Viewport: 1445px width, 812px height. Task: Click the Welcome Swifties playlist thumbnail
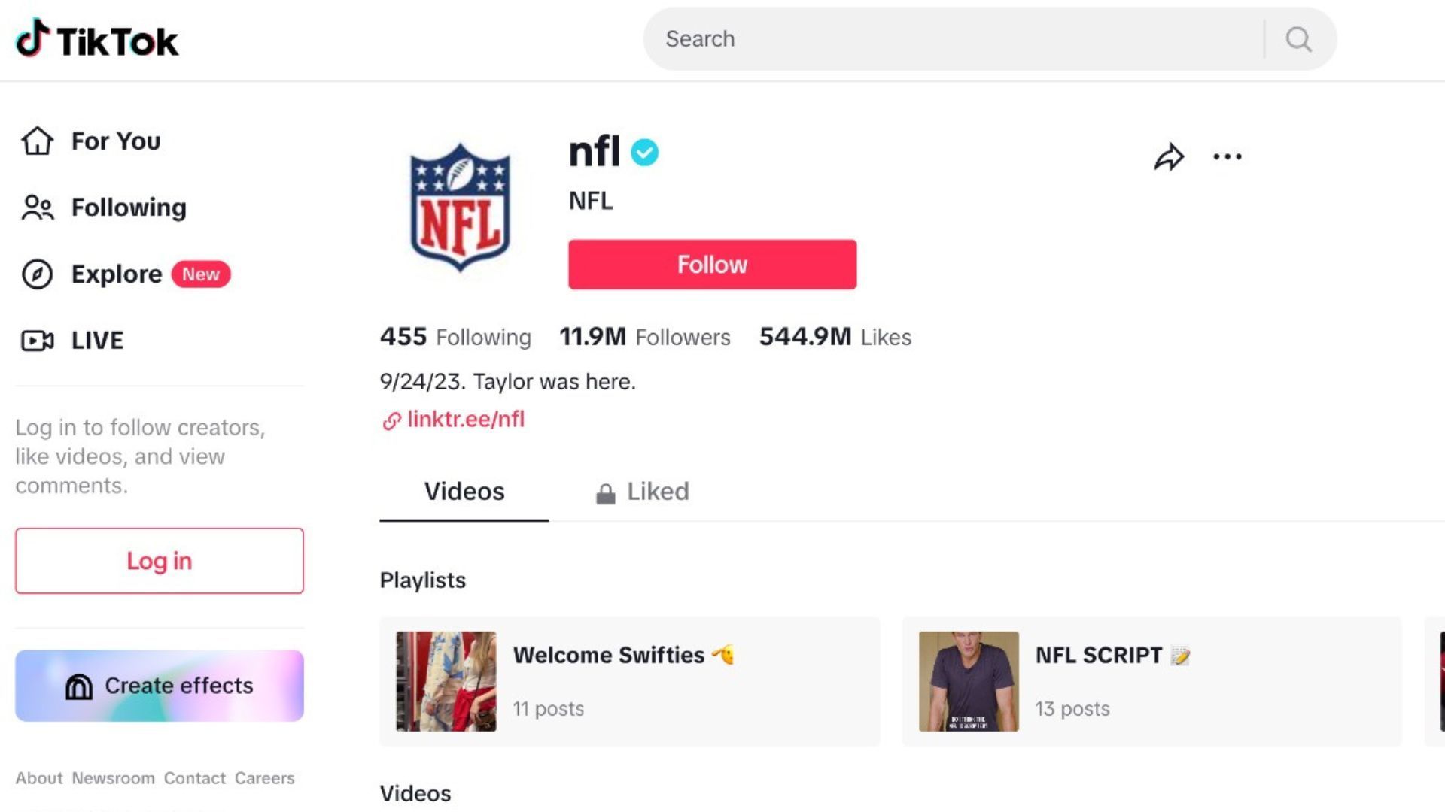pos(446,681)
